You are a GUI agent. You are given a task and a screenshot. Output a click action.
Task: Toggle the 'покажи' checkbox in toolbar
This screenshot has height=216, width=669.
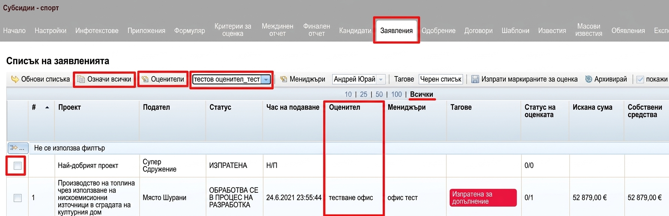[x=640, y=79]
